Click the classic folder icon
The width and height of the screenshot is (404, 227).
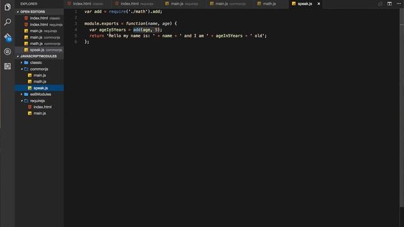pyautogui.click(x=26, y=62)
